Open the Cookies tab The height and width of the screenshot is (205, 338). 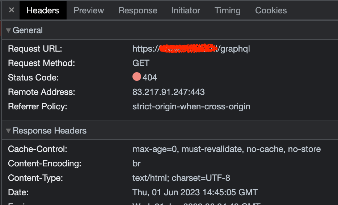[x=271, y=10]
